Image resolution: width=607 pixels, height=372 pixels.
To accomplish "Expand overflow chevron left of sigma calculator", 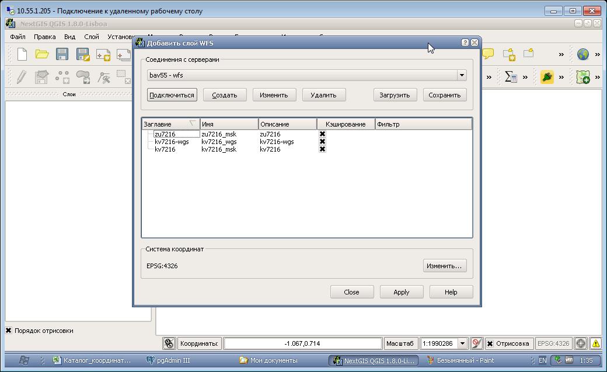I will pos(489,78).
